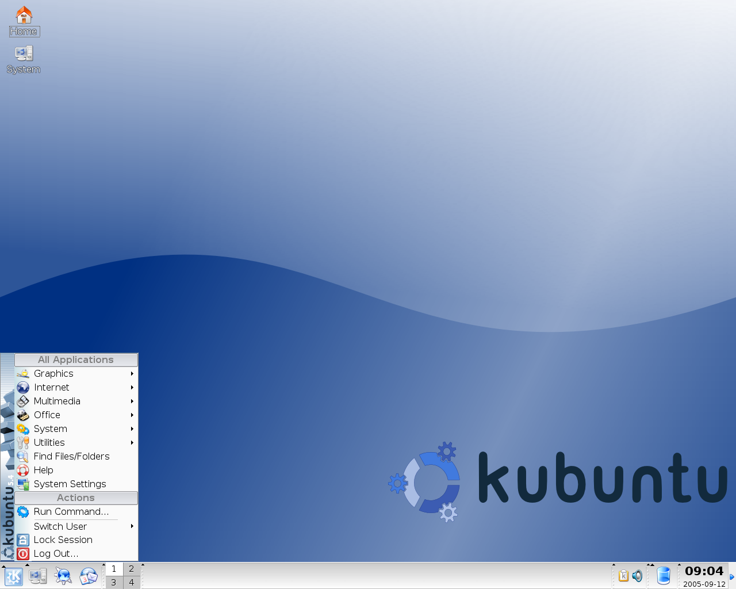
Task: Switch to virtual desktop 3 in pager
Action: pyautogui.click(x=114, y=582)
